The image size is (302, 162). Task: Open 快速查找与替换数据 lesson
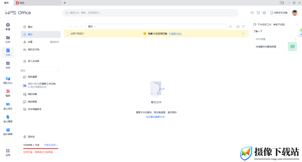(266, 47)
